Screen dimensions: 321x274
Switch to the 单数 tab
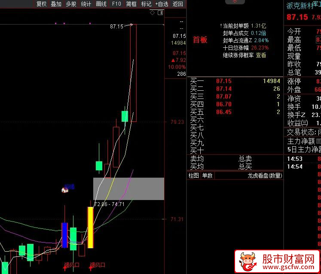207,175
